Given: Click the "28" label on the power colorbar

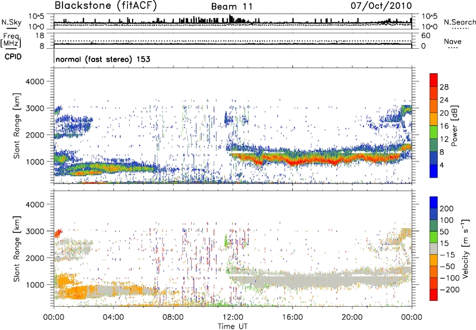Looking at the screenshot, I should (x=444, y=87).
